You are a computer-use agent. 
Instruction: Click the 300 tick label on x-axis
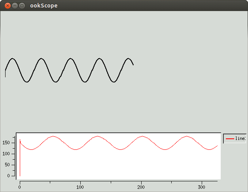tap(201, 187)
